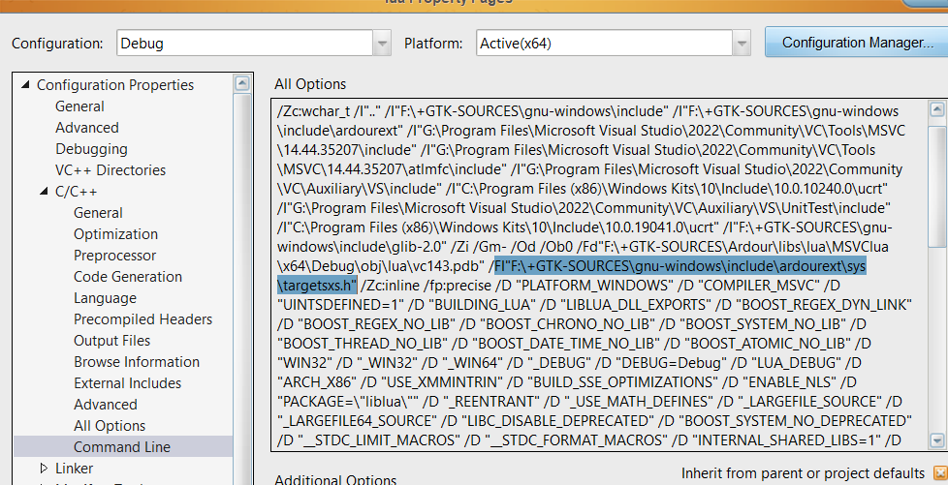Open the Precompiled Headers page
The image size is (948, 485).
point(142,319)
